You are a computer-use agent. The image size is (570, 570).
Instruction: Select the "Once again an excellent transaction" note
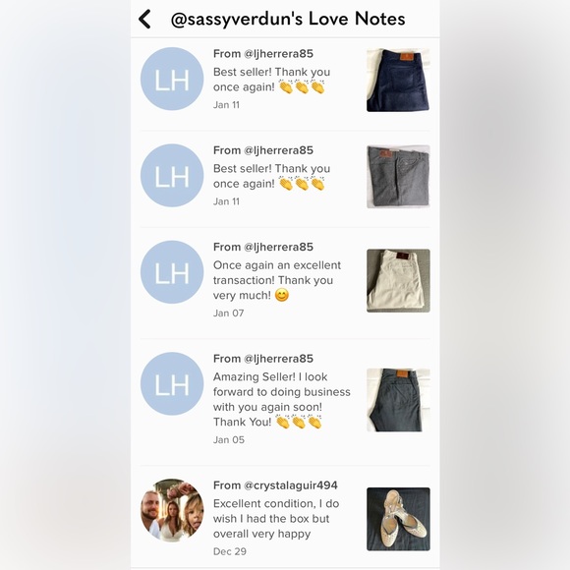point(277,280)
